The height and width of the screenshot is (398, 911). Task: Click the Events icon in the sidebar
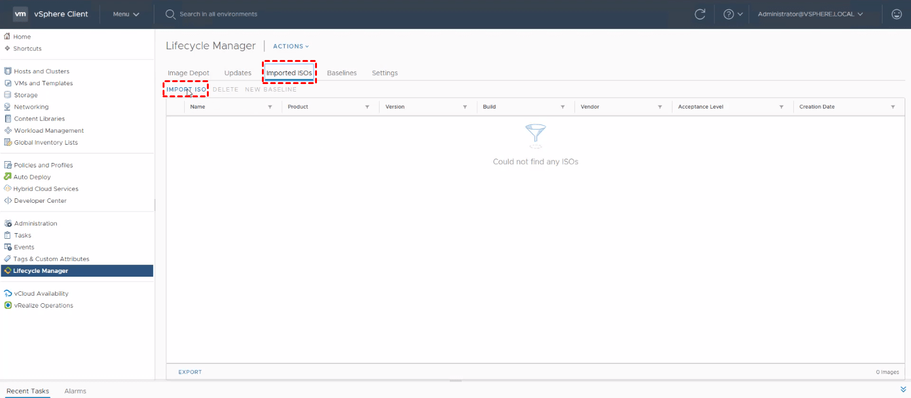[x=8, y=247]
